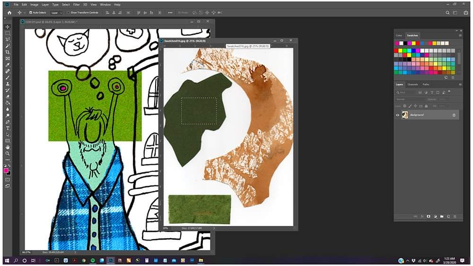Select the Rectangle shape tool

tap(8, 141)
